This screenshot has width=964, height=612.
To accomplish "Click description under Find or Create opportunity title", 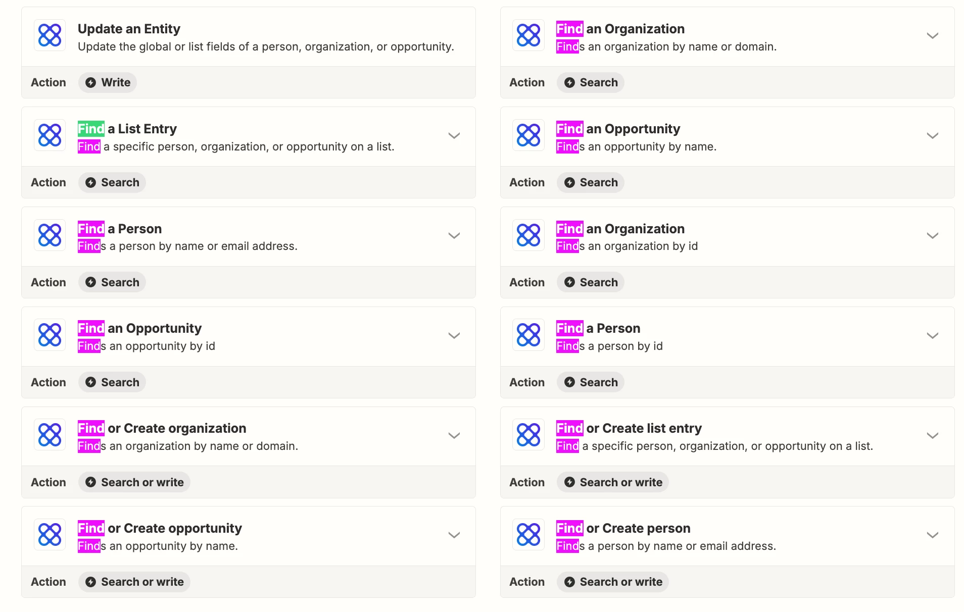I will 158,546.
